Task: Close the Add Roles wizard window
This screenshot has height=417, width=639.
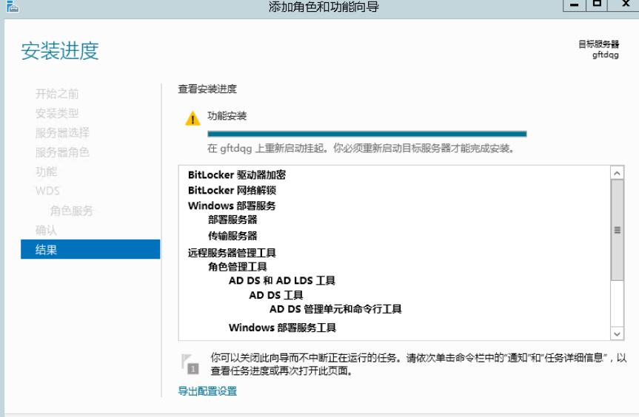Action: [x=626, y=5]
